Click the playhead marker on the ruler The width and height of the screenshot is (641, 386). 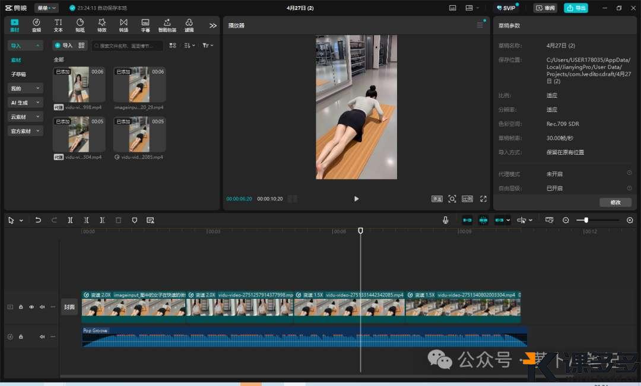coord(361,231)
